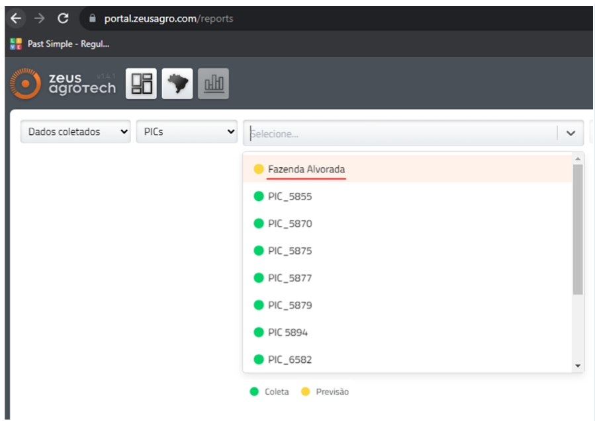Open the bar chart reports icon
The image size is (595, 421).
pos(213,84)
